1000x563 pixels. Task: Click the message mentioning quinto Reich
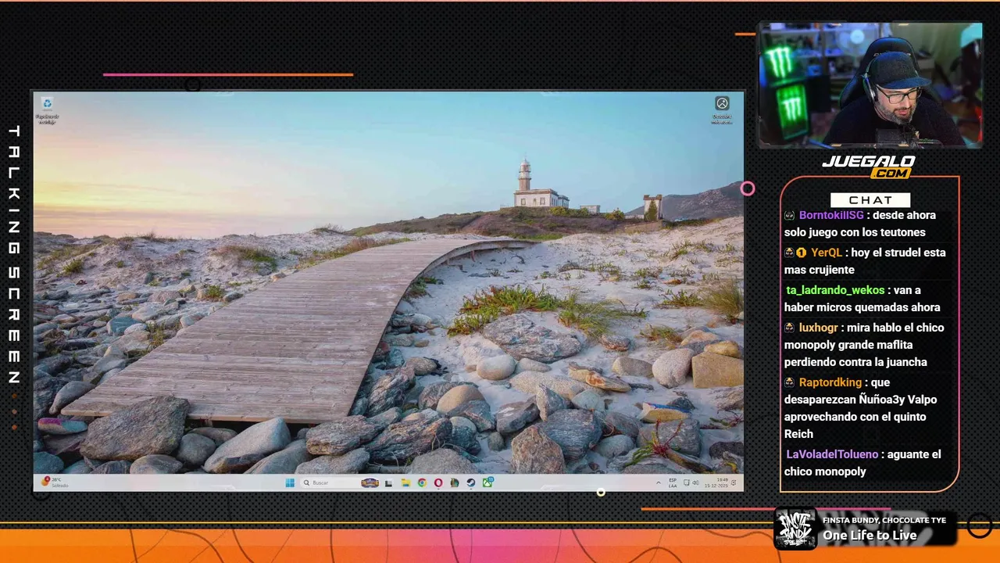point(861,408)
